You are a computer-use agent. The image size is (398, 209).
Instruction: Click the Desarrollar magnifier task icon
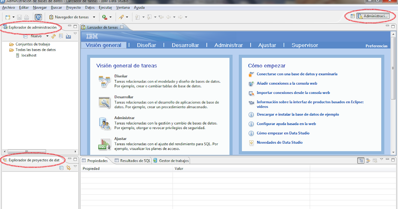point(104,102)
